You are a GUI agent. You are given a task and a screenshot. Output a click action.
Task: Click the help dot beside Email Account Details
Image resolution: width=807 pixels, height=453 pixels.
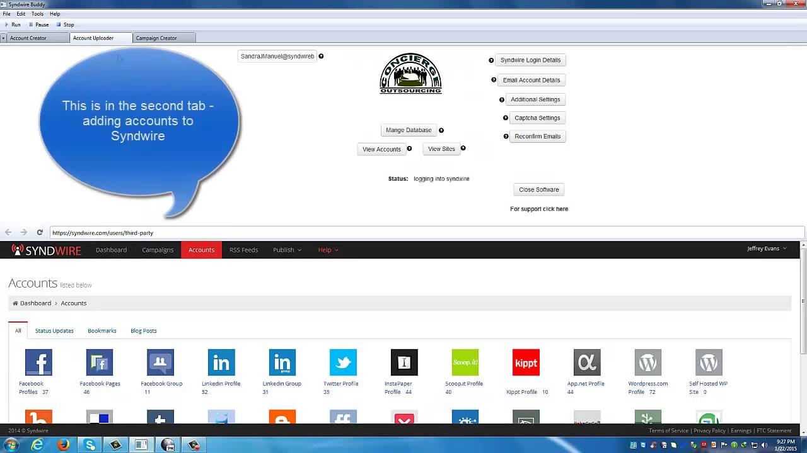click(x=494, y=80)
